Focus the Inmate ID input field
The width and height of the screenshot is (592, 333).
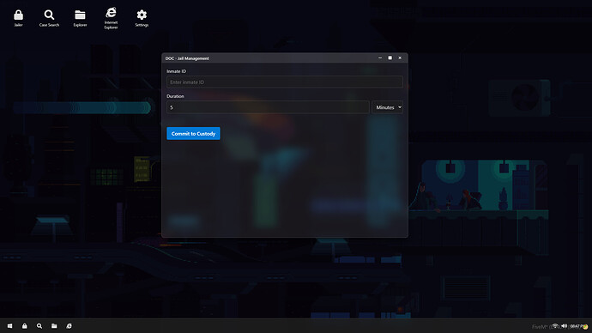(285, 82)
